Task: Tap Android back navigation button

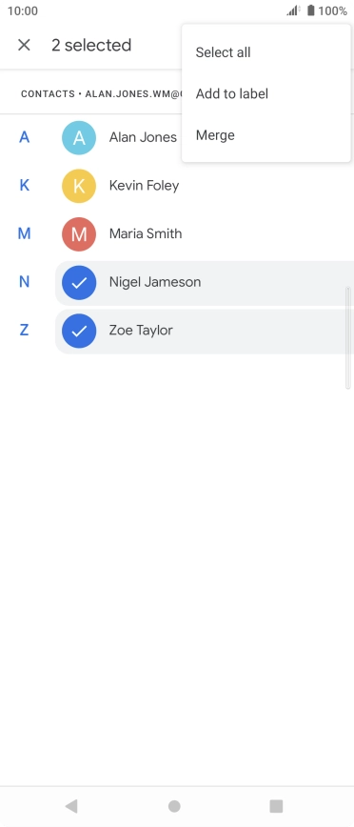Action: pyautogui.click(x=71, y=805)
